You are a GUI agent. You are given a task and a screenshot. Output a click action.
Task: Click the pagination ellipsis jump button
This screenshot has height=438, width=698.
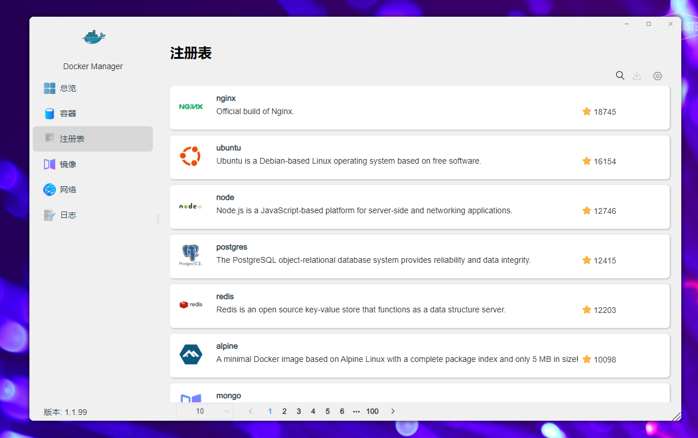tap(356, 411)
